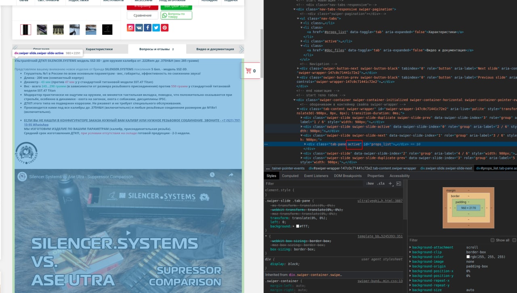517x293 pixels.
Task: Open the Характеристики product tab
Action: coord(99,49)
